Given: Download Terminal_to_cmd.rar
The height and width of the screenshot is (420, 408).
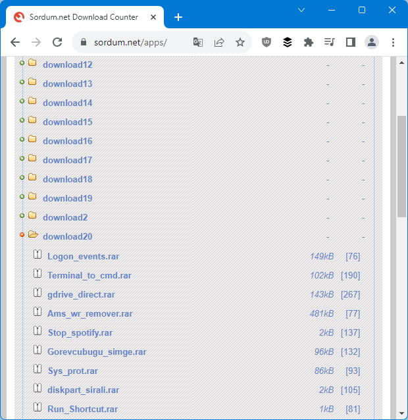Looking at the screenshot, I should tap(89, 275).
